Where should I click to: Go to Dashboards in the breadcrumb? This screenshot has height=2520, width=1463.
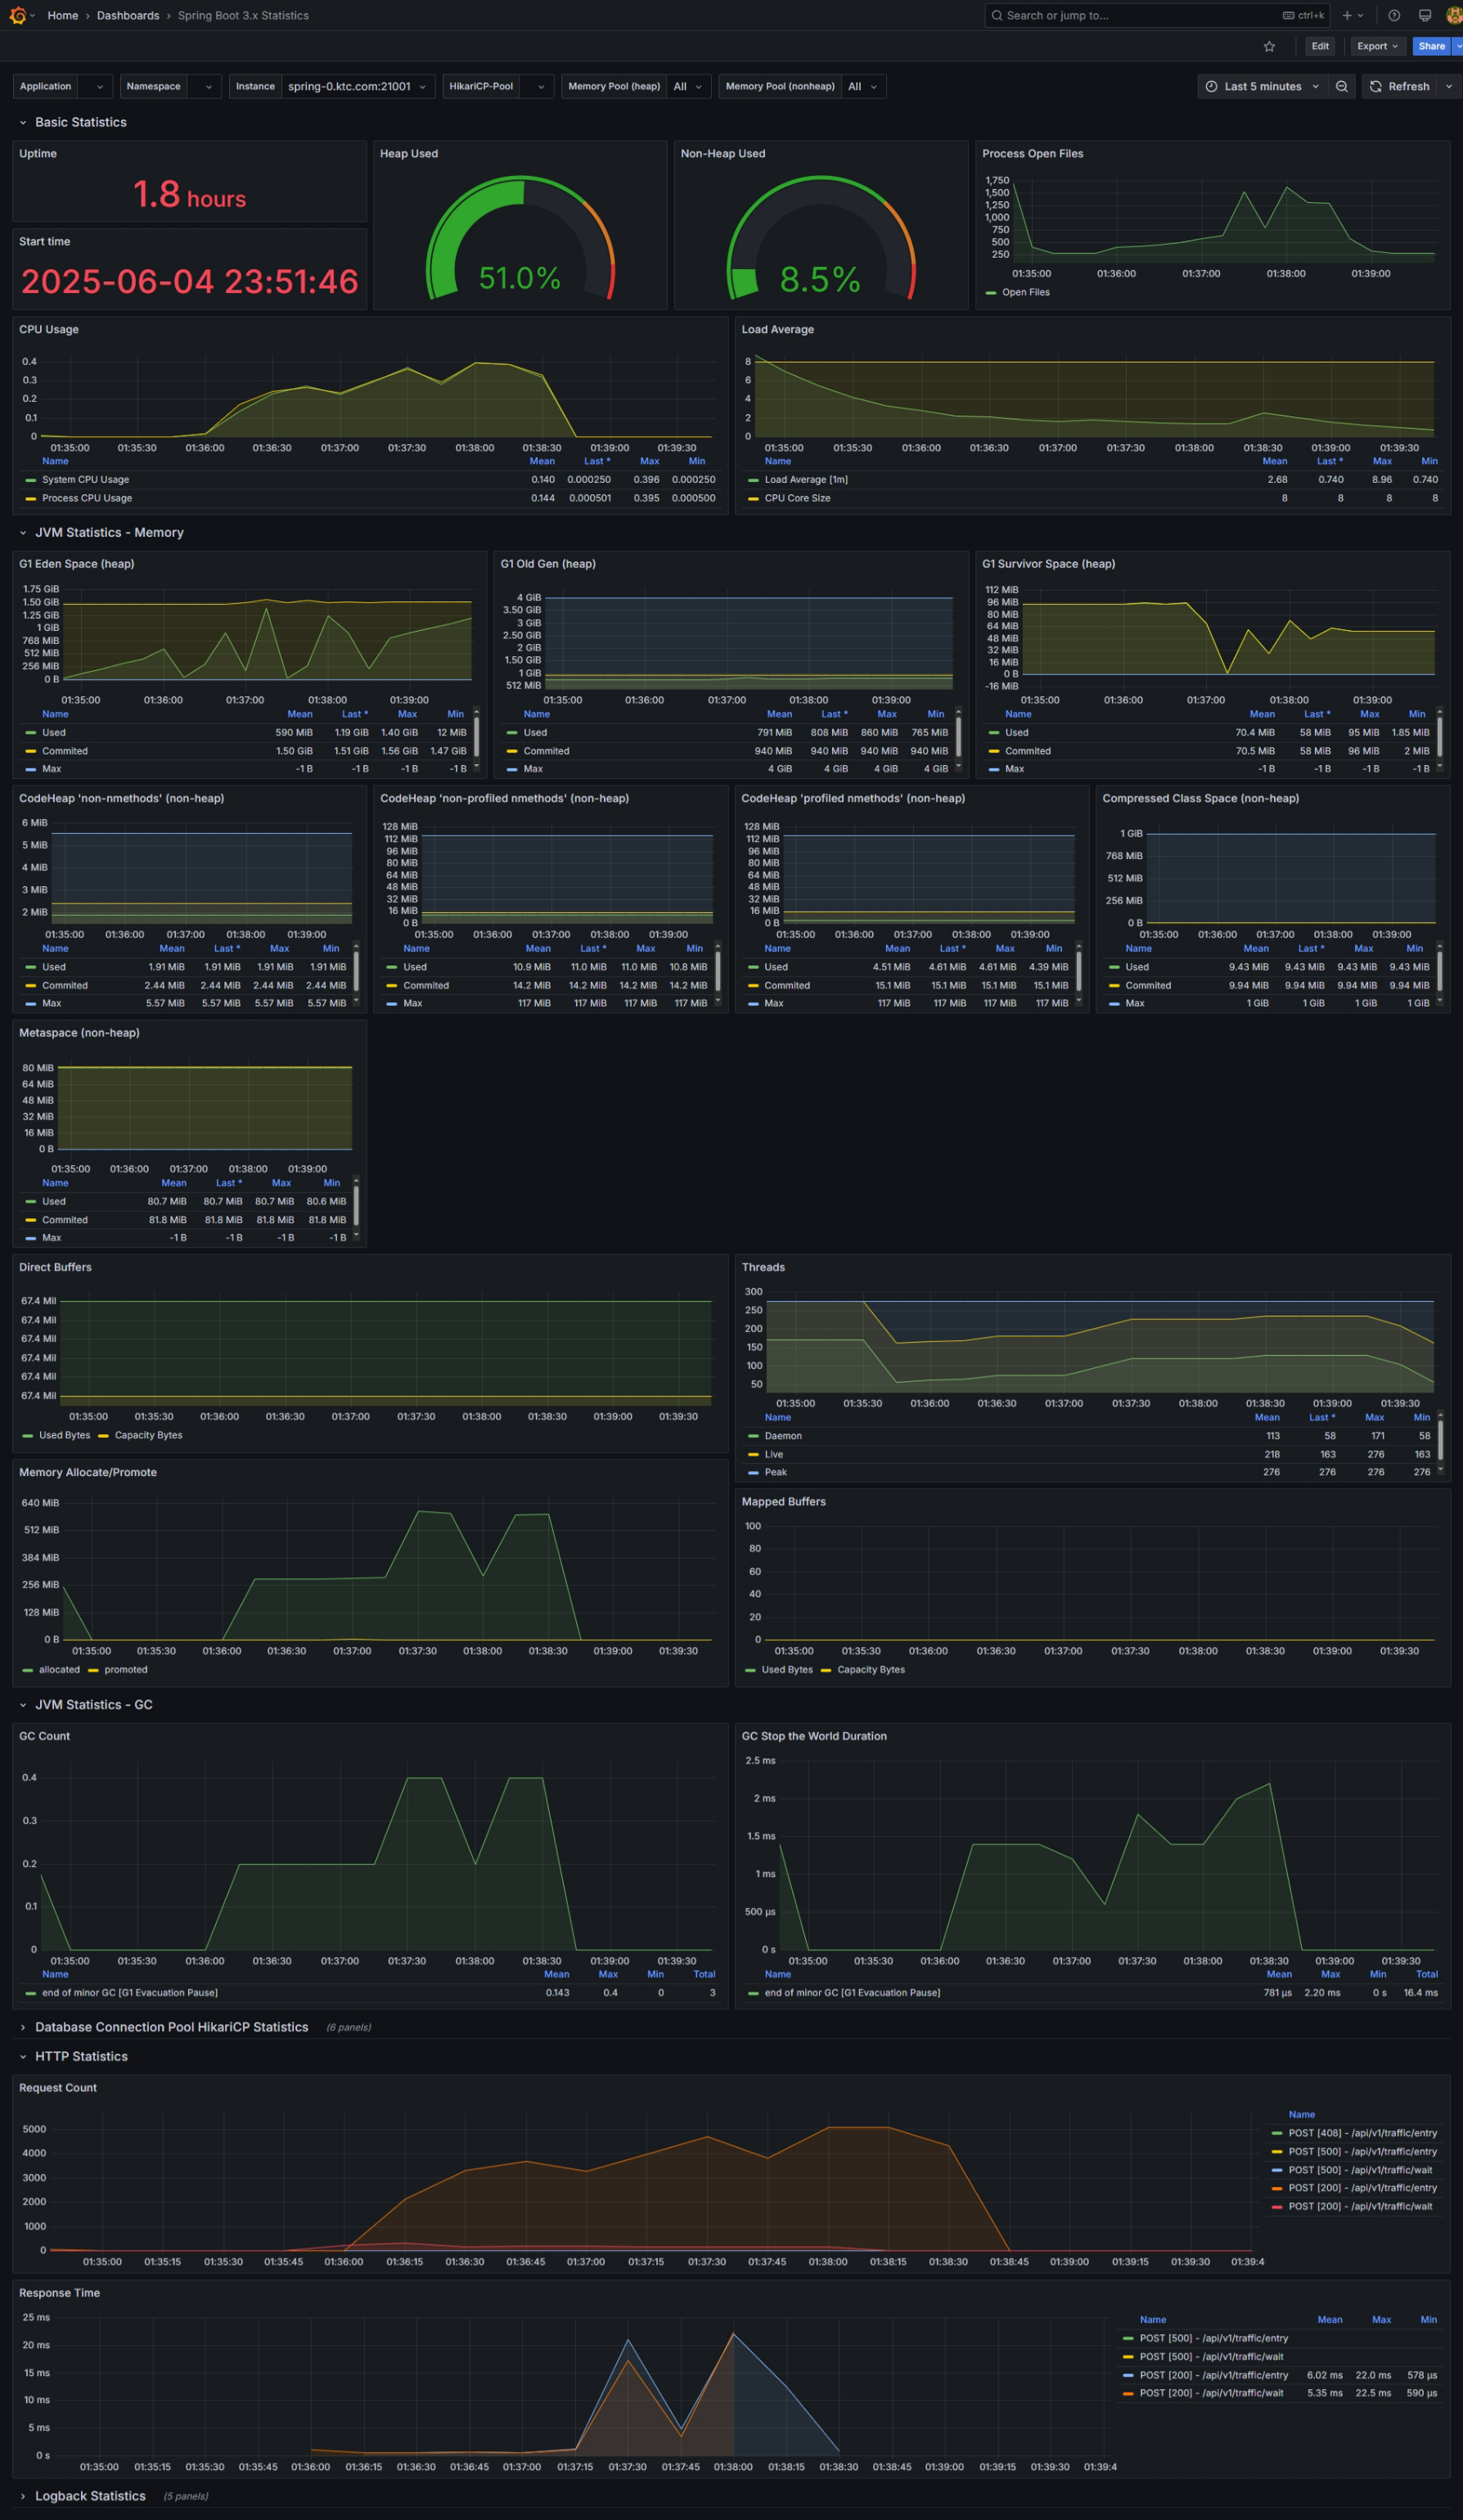pyautogui.click(x=128, y=15)
